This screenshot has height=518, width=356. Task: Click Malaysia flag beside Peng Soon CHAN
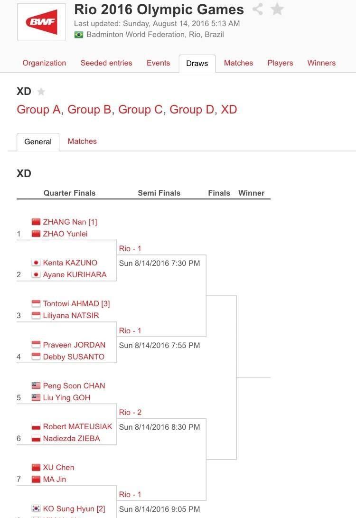coord(36,386)
